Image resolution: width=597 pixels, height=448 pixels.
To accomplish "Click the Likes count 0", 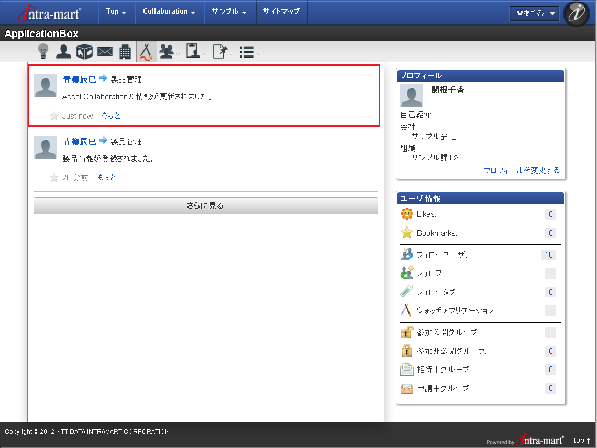I will point(550,214).
